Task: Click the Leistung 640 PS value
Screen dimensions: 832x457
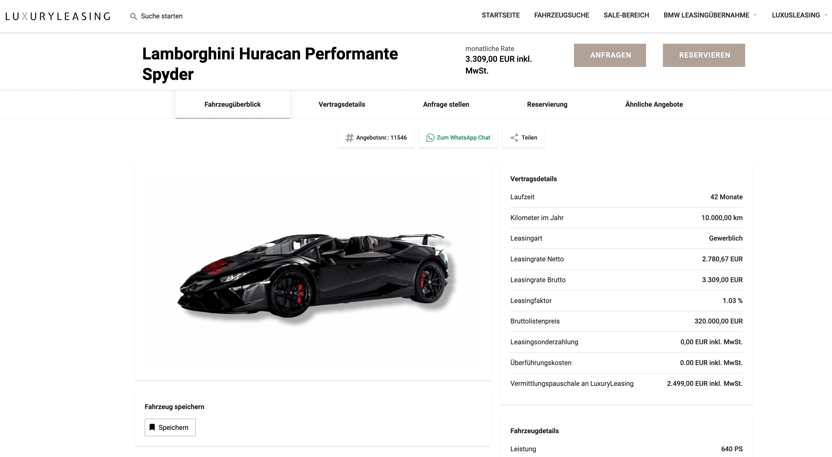Action: pos(732,449)
